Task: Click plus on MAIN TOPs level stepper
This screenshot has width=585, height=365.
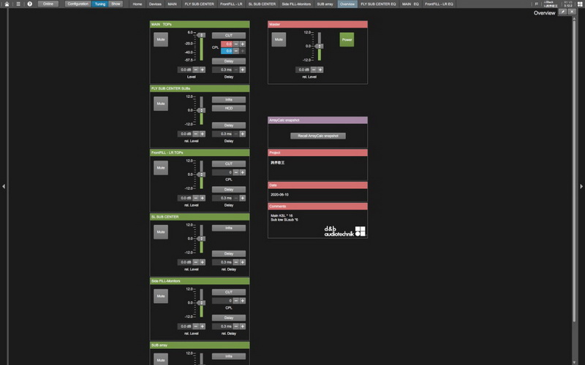Action: 202,69
